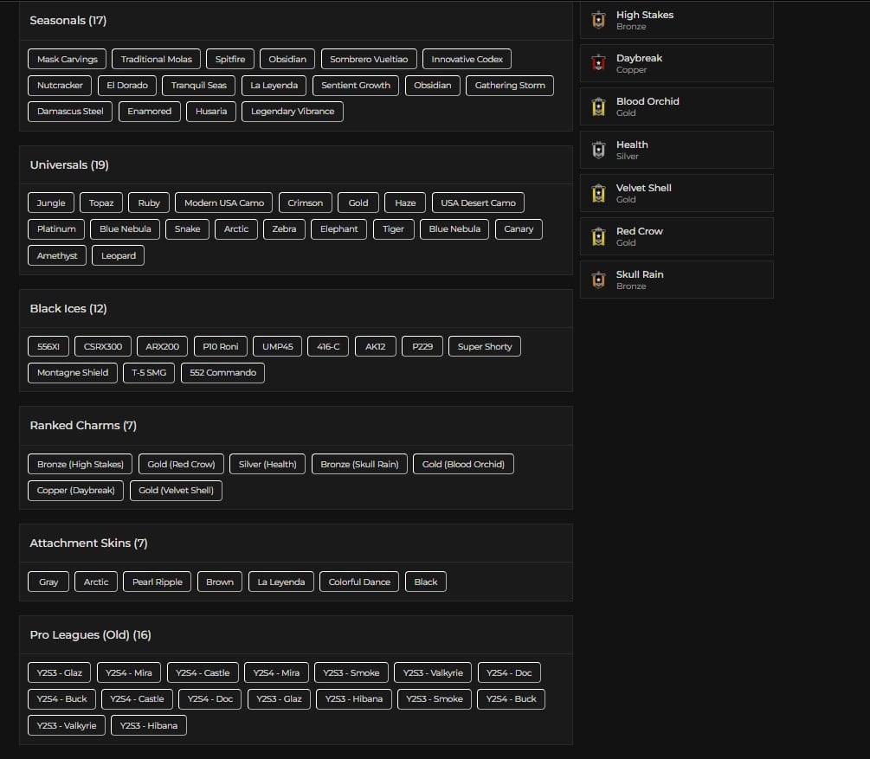Choose the Spitfire seasonal tag

(x=229, y=59)
